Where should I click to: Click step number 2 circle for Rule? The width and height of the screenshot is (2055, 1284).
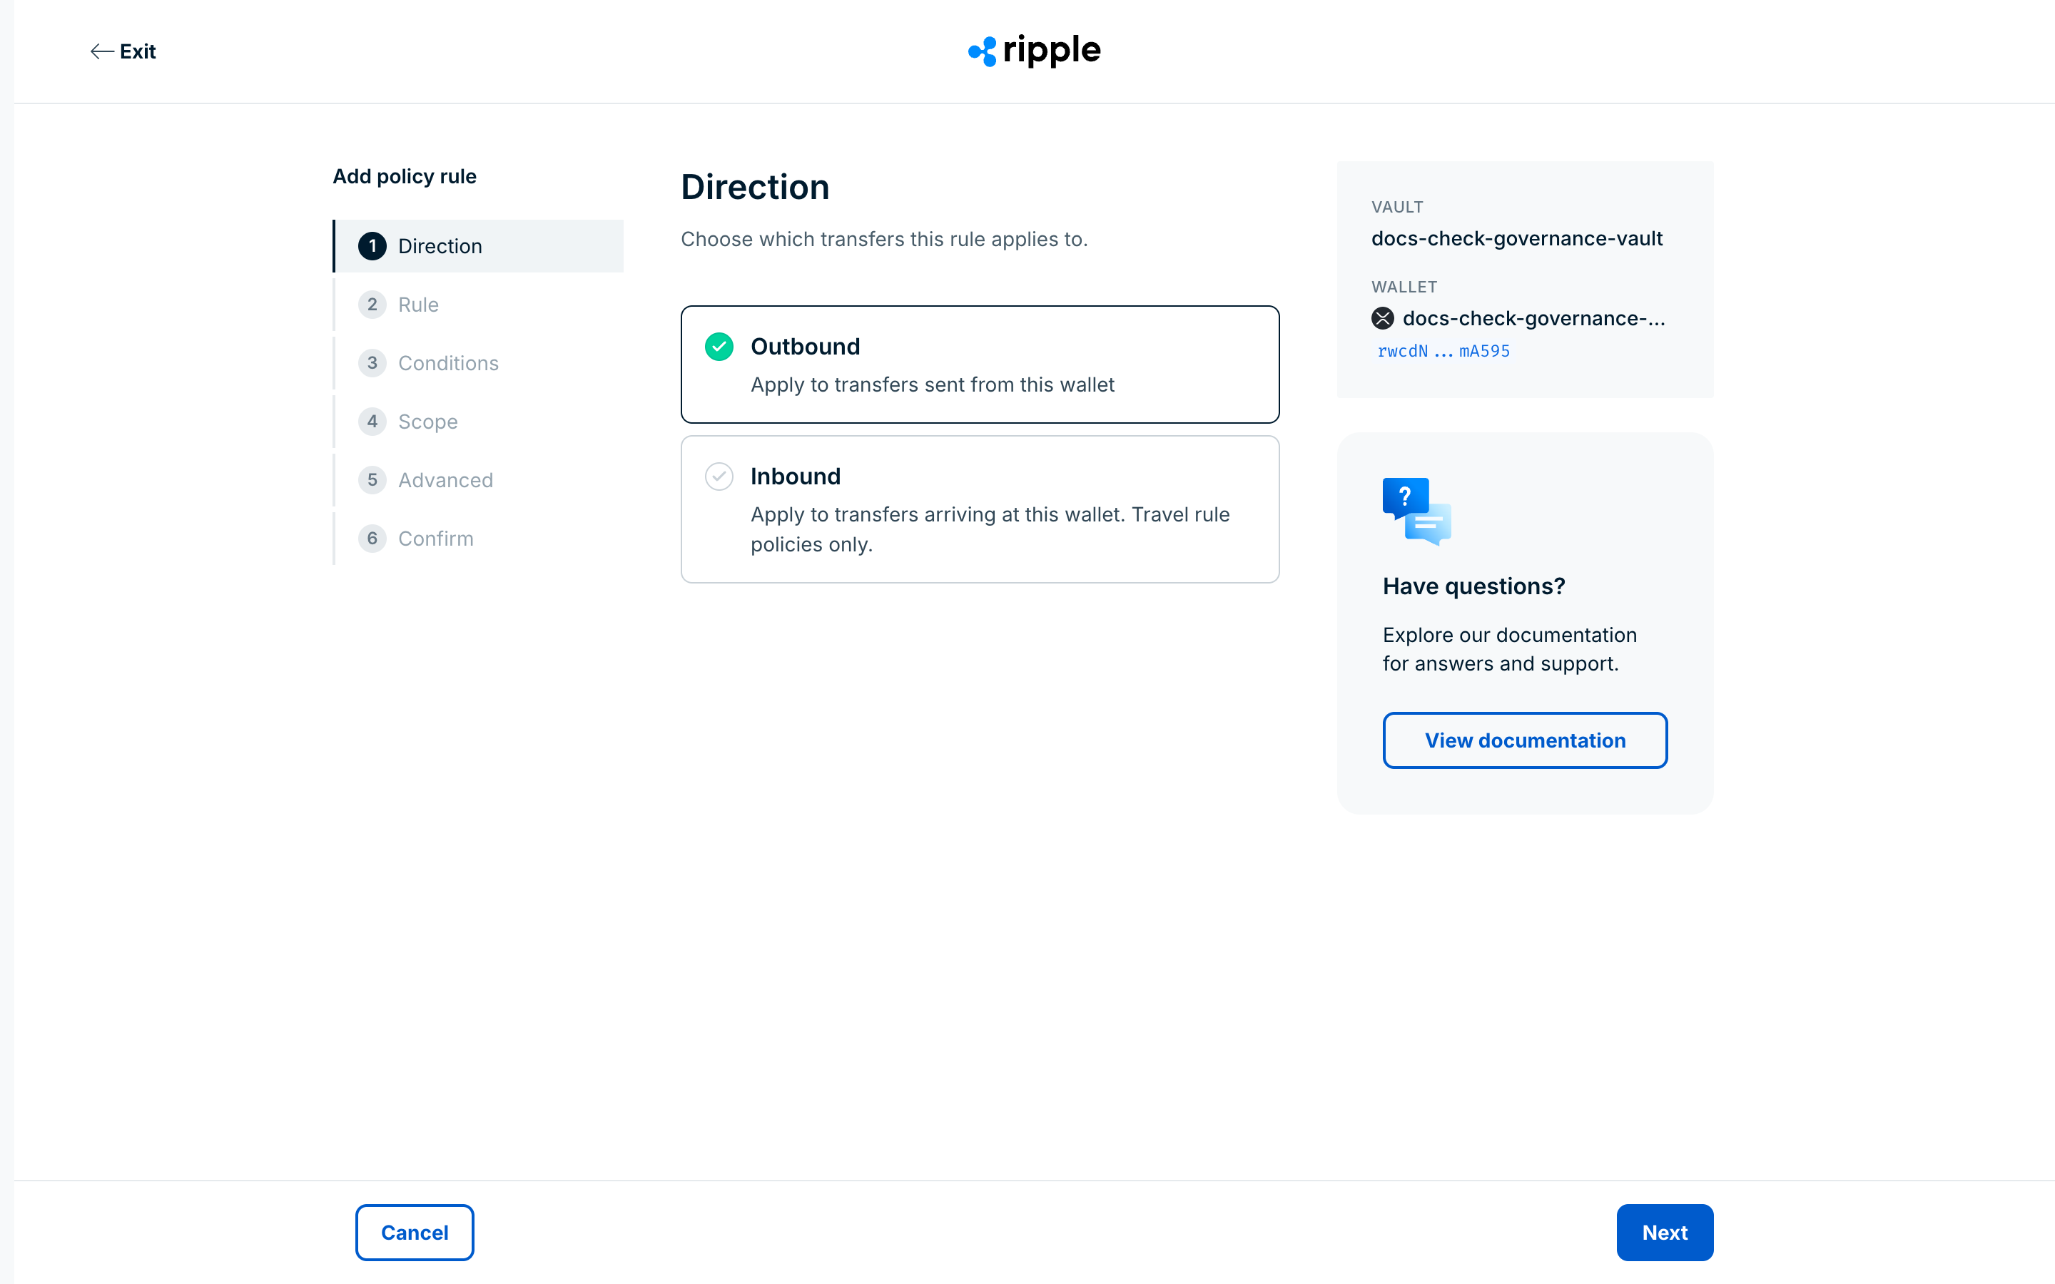[x=372, y=305]
